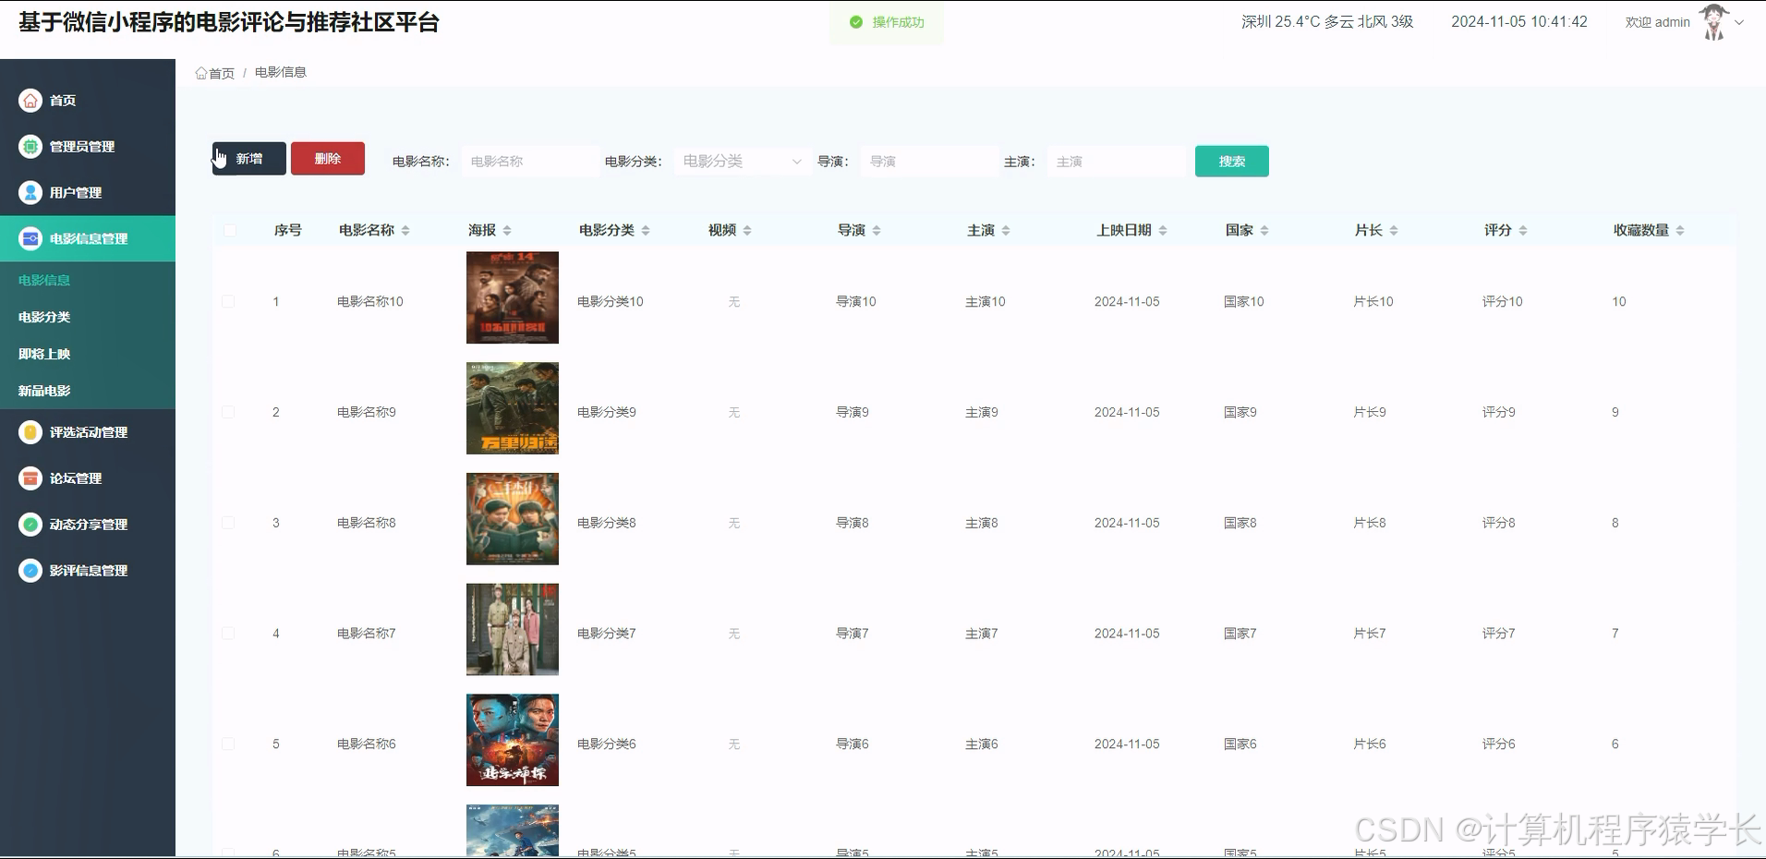Click the 动态分享管理 sidebar icon
The image size is (1766, 859).
pyautogui.click(x=30, y=524)
